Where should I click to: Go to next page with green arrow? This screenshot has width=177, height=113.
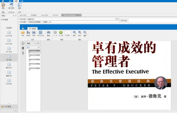pyautogui.click(x=61, y=32)
